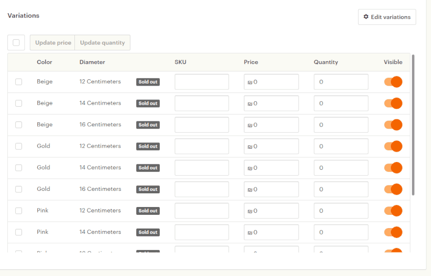
Task: Click the variations table vertical scrollbar
Action: [413, 125]
